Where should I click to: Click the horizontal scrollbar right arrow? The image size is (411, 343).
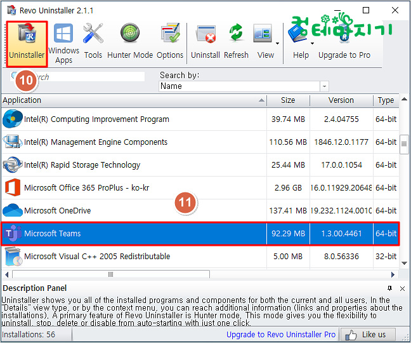(393, 274)
